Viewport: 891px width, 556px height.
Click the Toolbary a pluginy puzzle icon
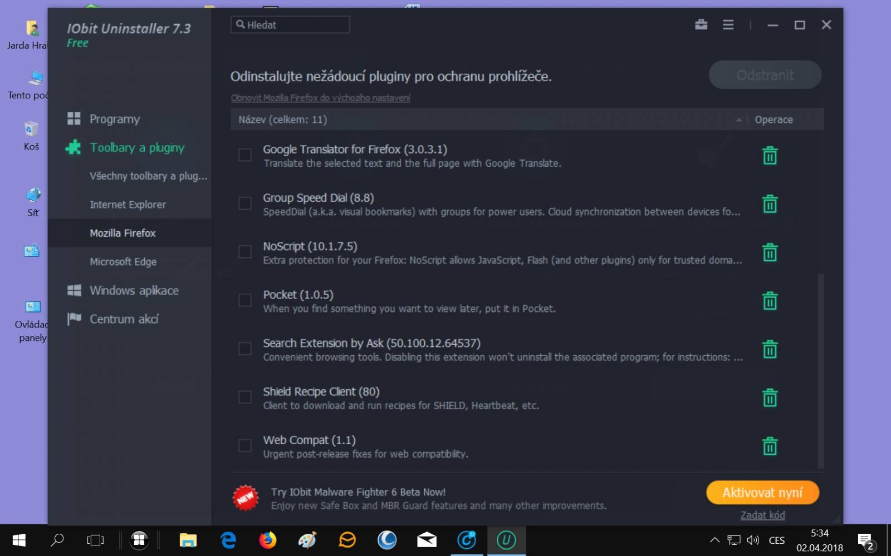coord(74,147)
